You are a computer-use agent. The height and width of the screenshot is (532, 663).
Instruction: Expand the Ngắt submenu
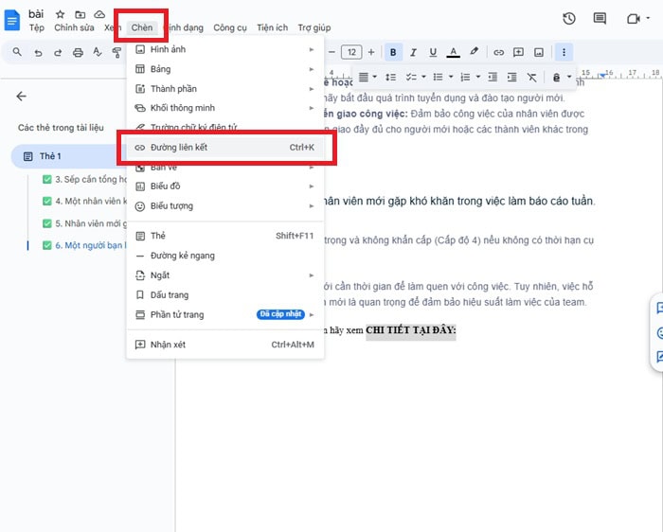tap(225, 275)
